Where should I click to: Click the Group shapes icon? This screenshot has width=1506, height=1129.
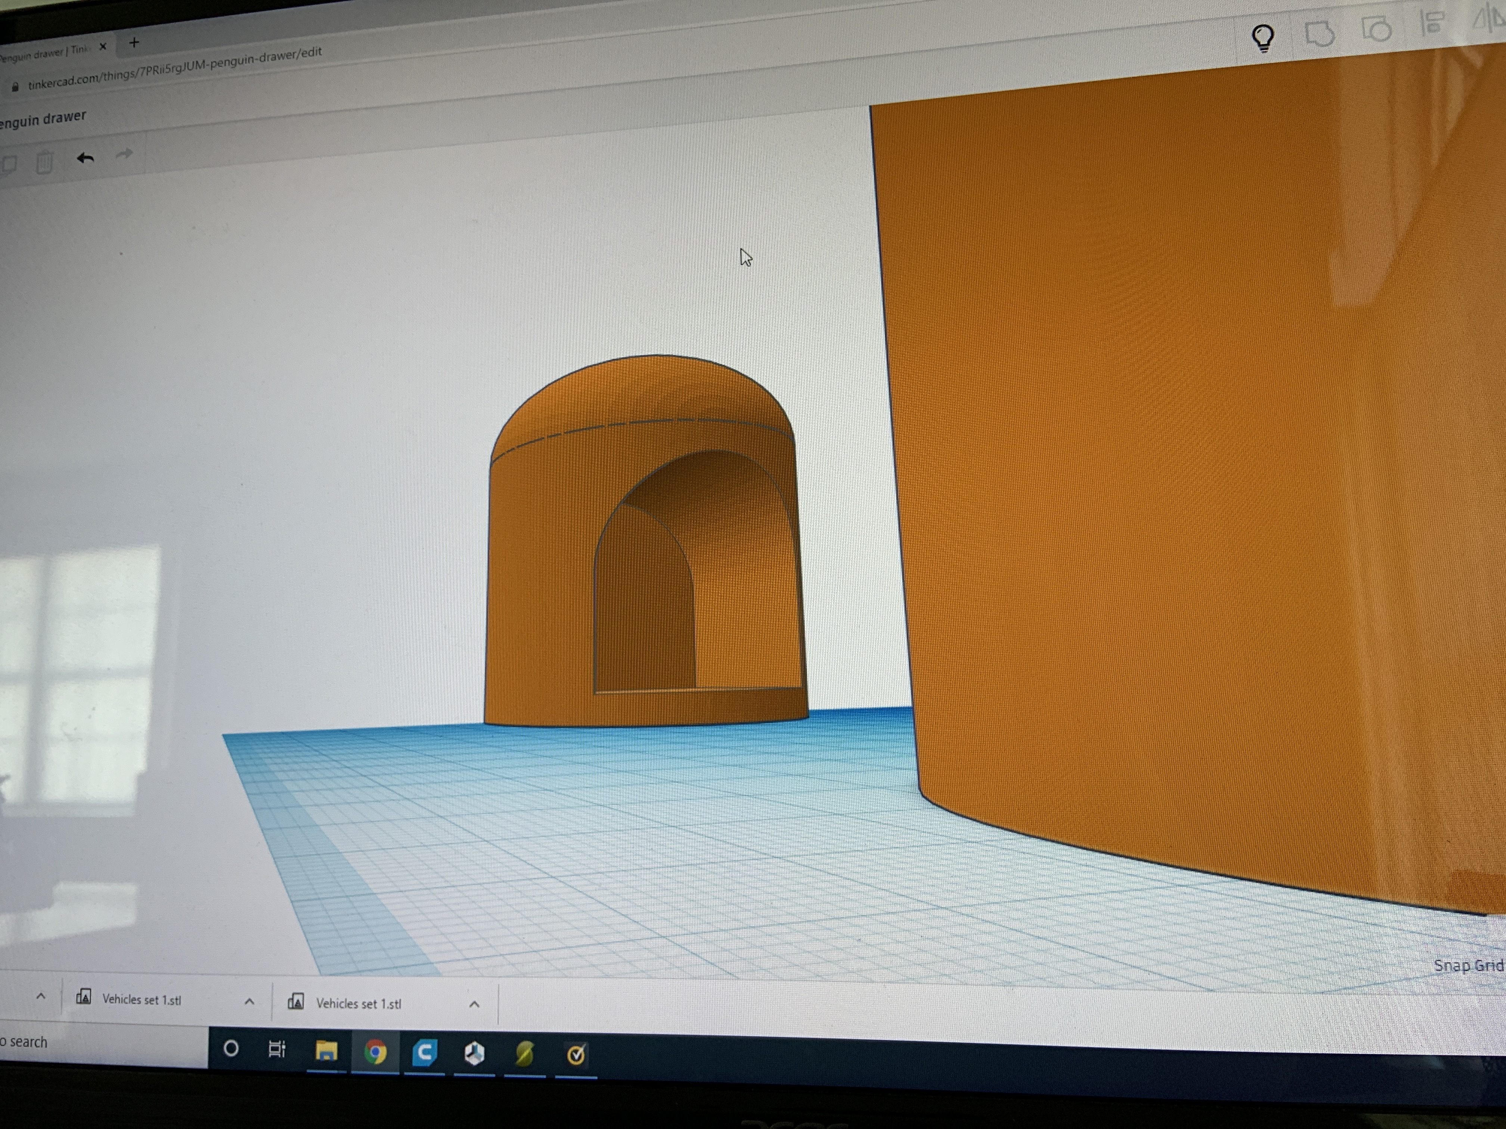[1320, 32]
